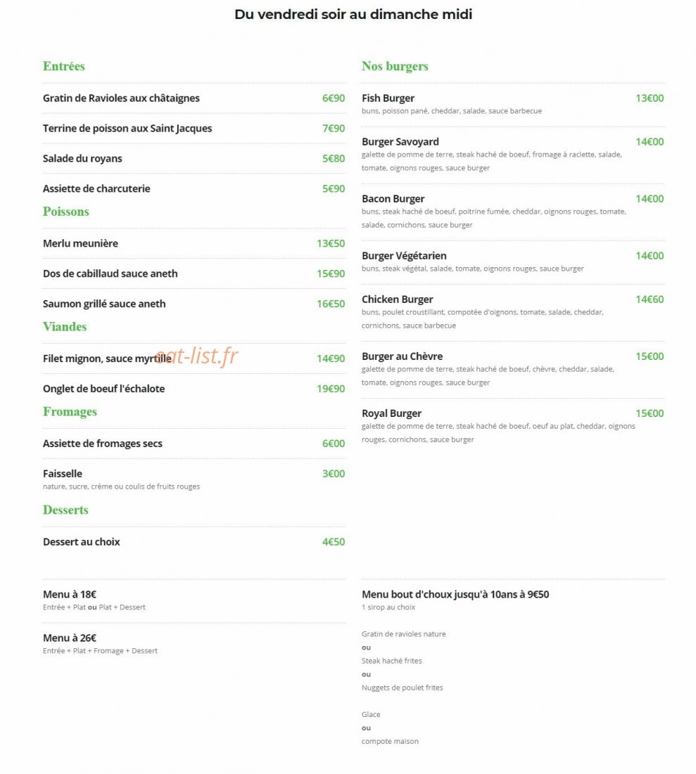Select Menu bout d'choux children's menu
The height and width of the screenshot is (774, 696).
pyautogui.click(x=455, y=594)
